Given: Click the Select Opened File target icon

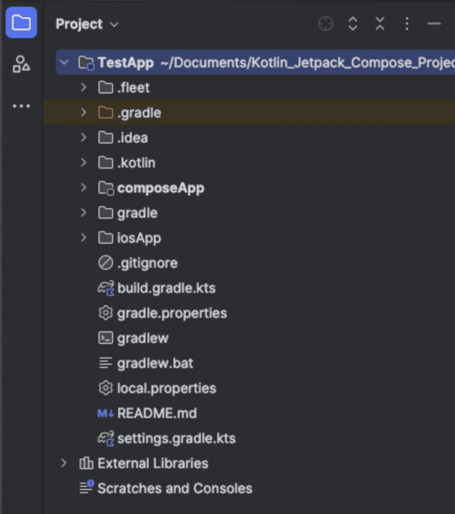Looking at the screenshot, I should point(325,24).
